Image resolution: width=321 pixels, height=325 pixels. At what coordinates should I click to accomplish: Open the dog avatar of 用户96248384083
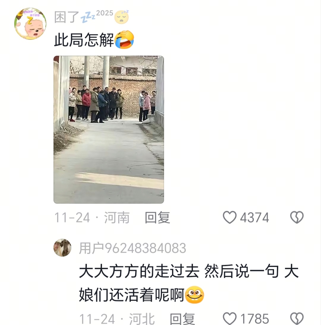62,248
